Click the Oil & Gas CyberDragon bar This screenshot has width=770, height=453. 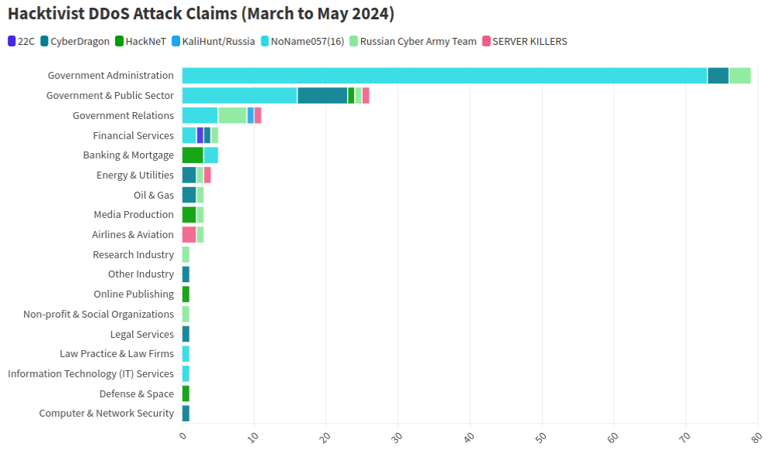pos(189,195)
